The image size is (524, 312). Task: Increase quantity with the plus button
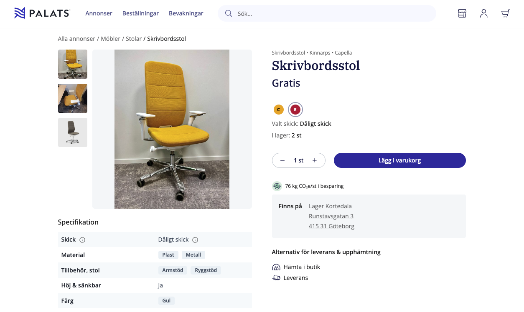pyautogui.click(x=315, y=160)
